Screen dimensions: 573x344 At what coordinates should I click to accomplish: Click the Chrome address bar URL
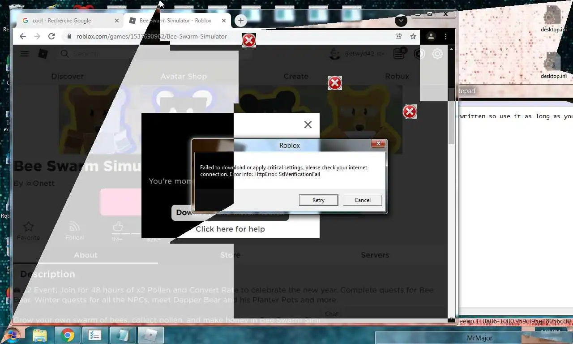tap(151, 36)
